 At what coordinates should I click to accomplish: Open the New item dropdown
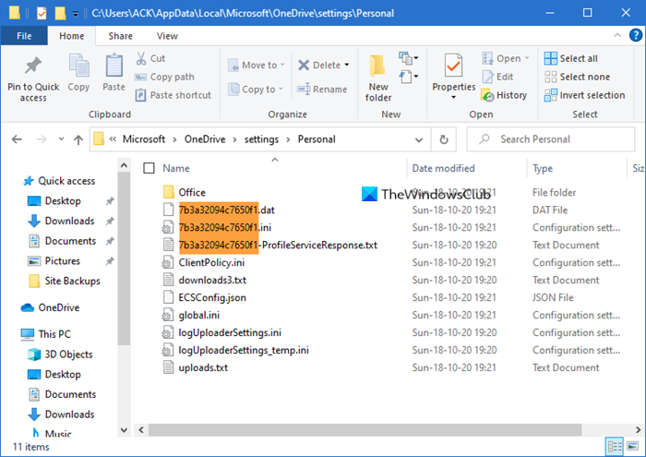pos(408,58)
